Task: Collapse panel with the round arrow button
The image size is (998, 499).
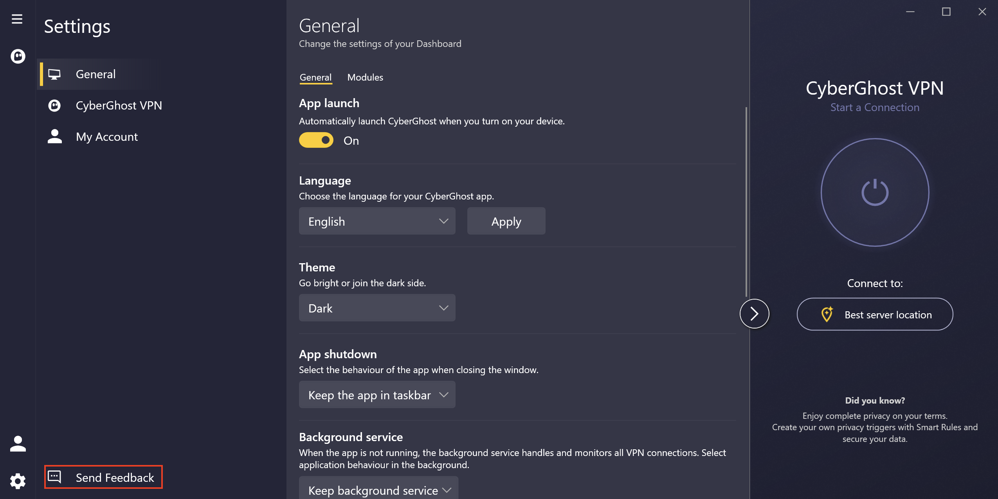Action: point(754,314)
